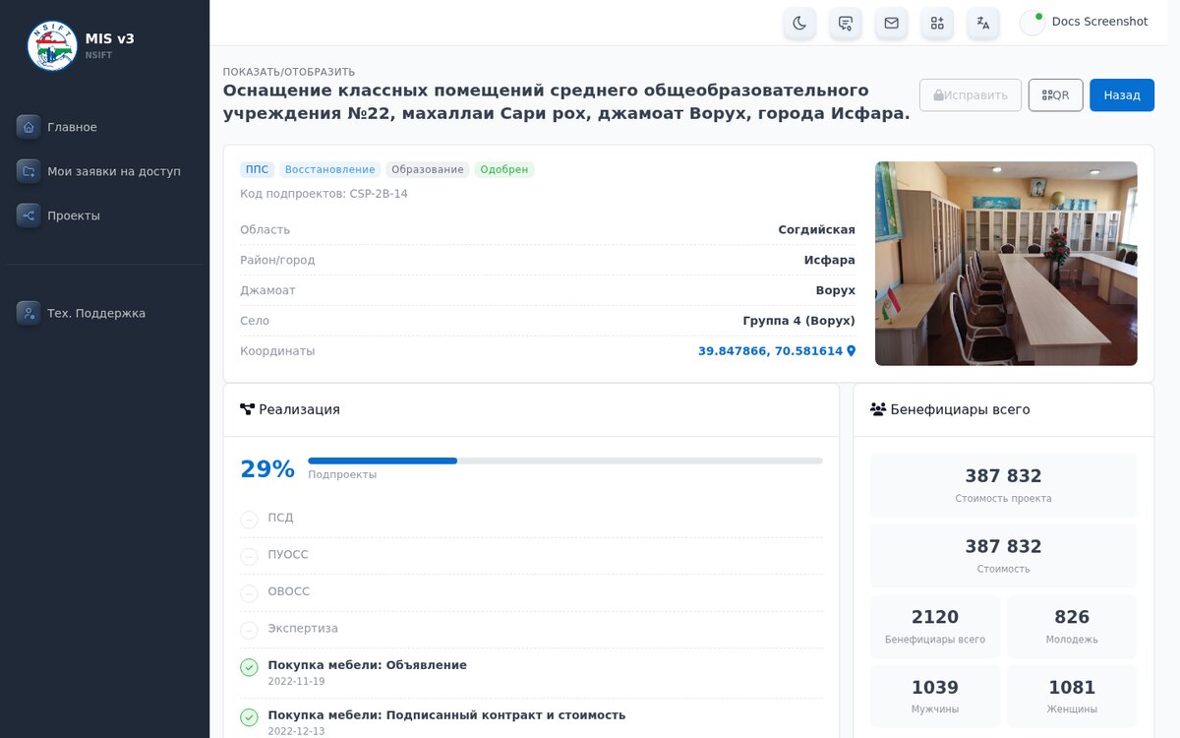This screenshot has width=1180, height=738.
Task: Click the Стоимость проекта card 387 832
Action: tap(1003, 485)
